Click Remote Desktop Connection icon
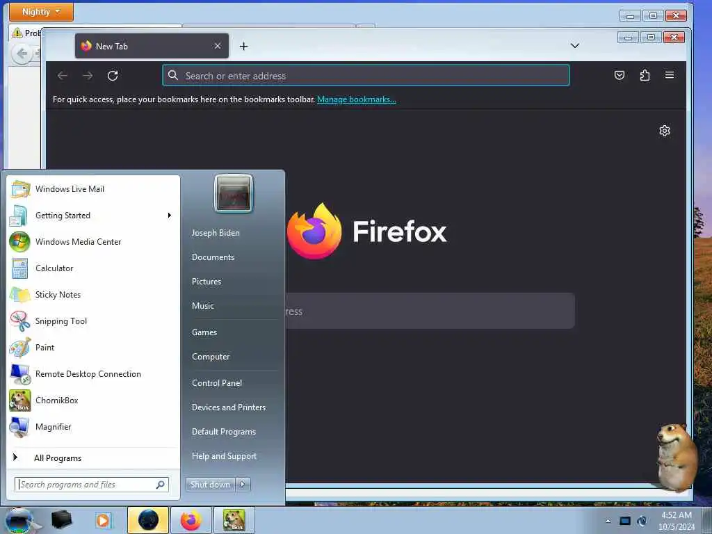 [20, 373]
